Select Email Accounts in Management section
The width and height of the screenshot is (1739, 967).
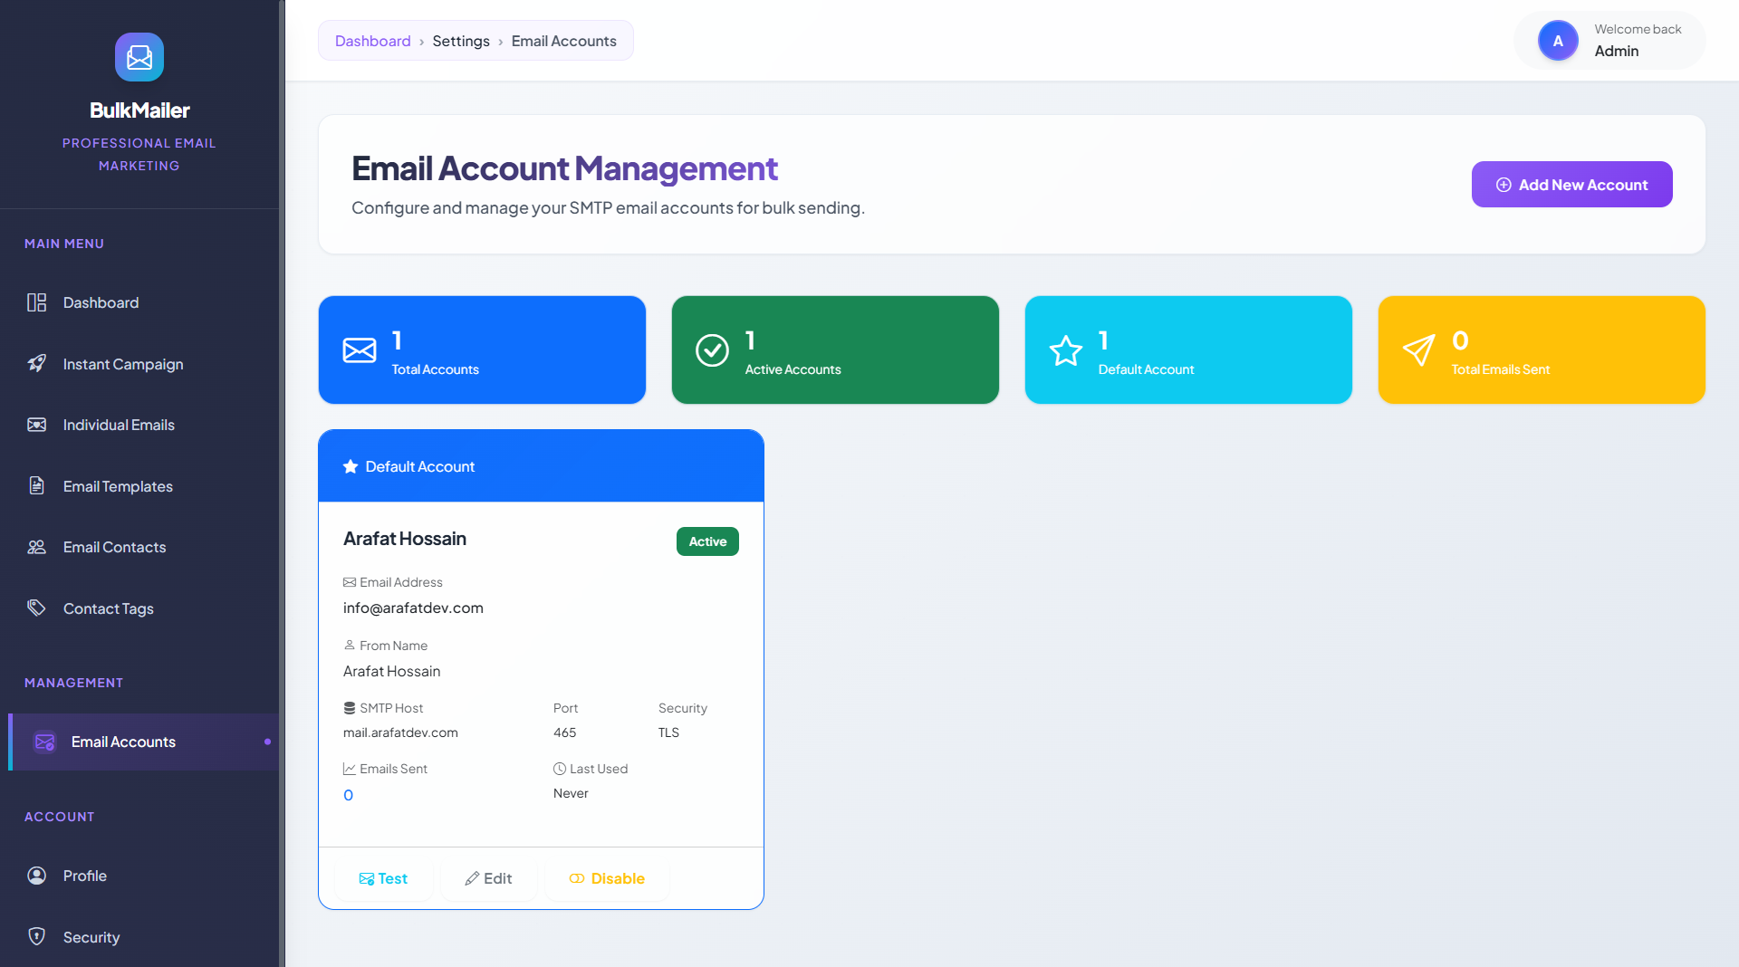point(143,742)
